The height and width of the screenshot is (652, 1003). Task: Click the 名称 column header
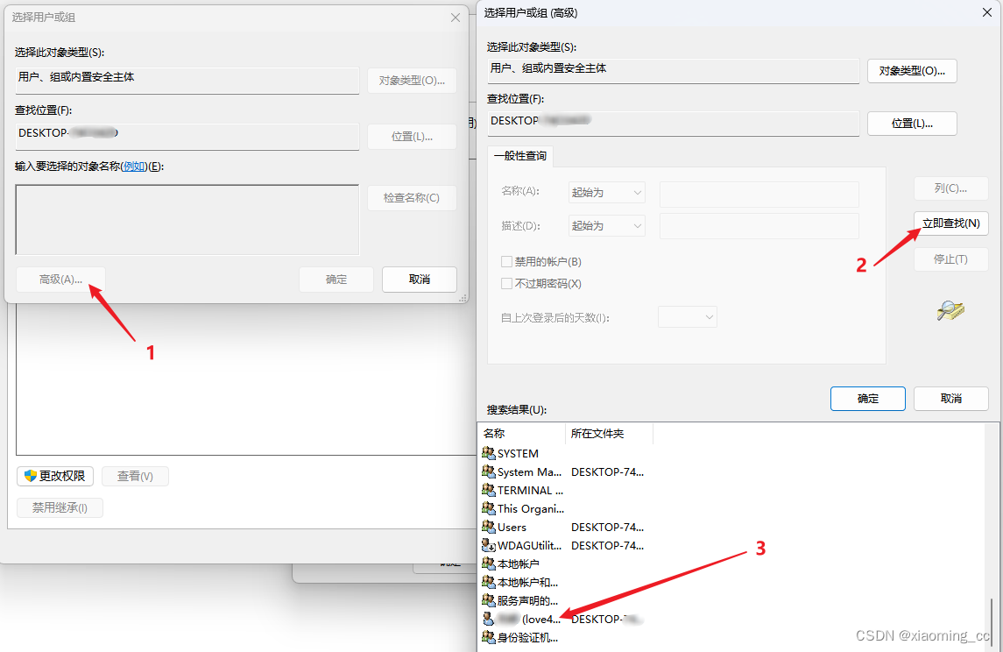[521, 434]
